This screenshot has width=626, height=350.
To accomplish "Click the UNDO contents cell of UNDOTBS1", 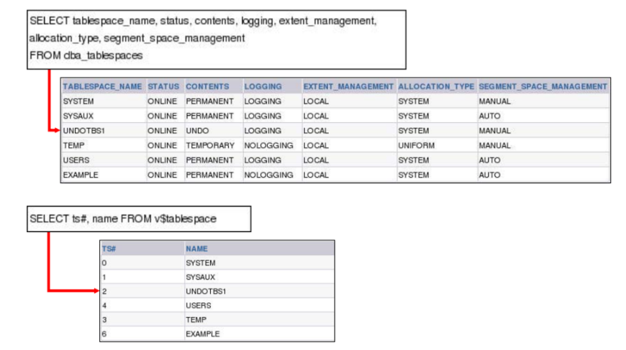I will [x=197, y=131].
